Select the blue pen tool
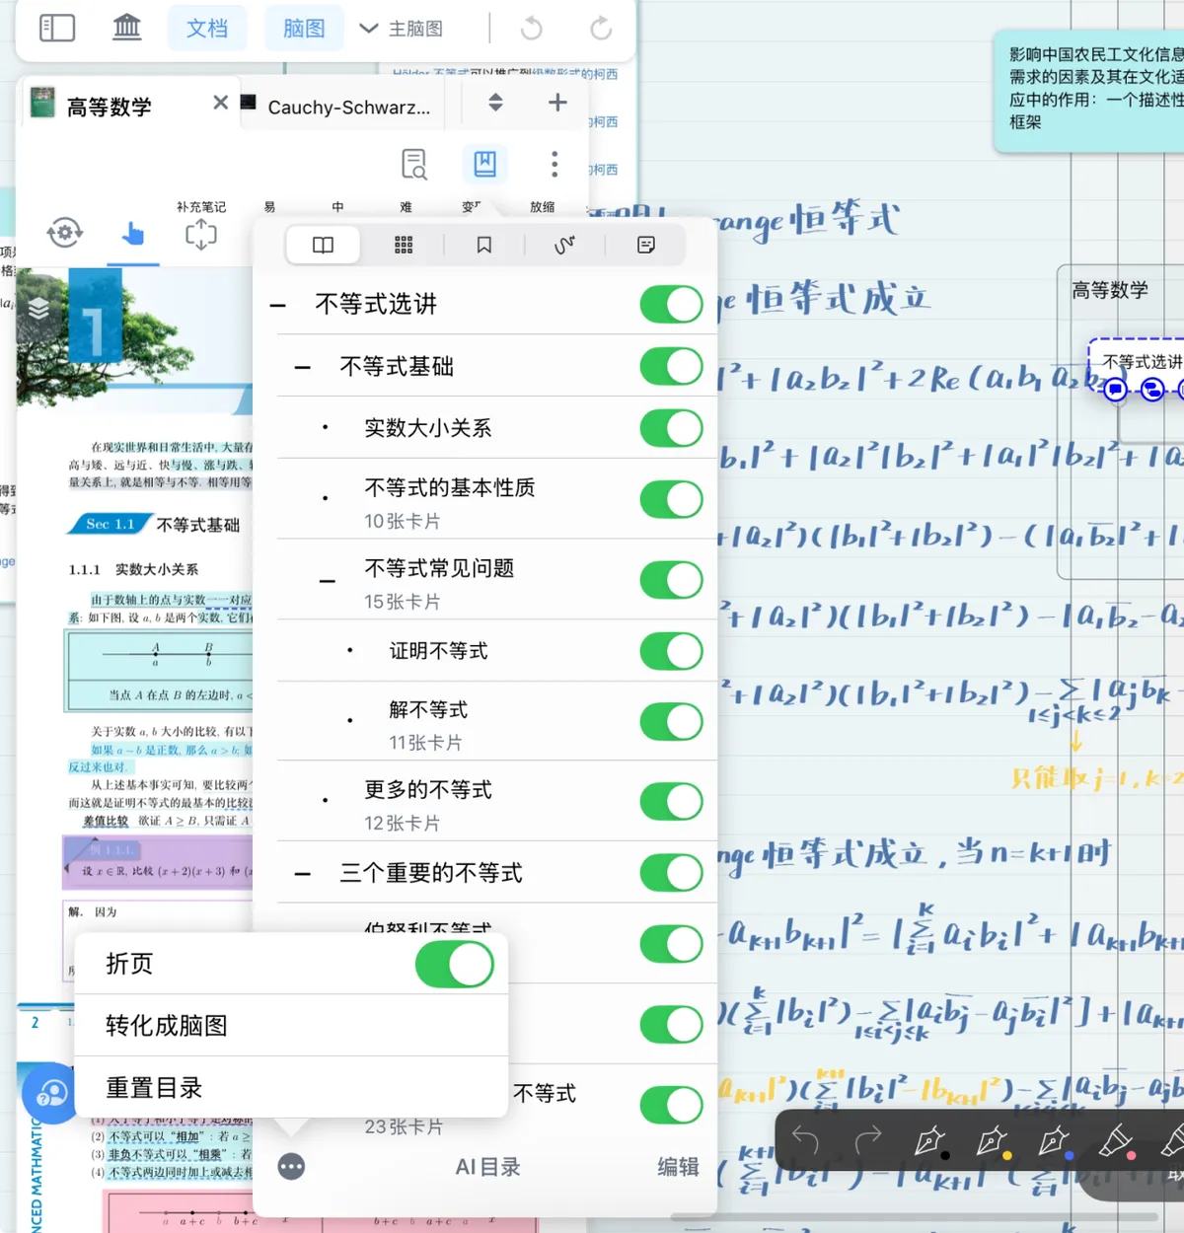This screenshot has height=1233, width=1184. coord(1055,1141)
